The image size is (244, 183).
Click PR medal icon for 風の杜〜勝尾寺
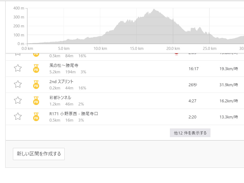36,69
